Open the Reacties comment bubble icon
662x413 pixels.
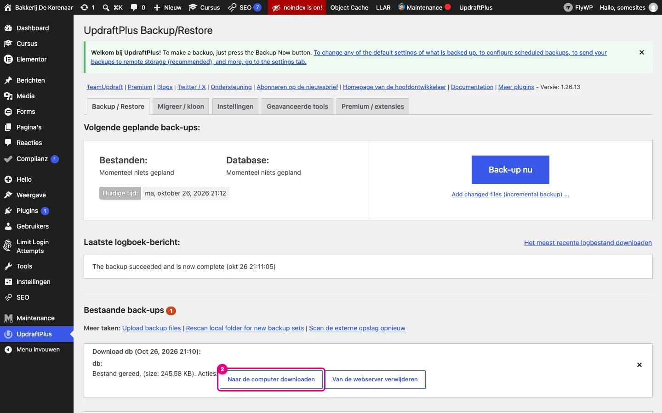(x=8, y=143)
